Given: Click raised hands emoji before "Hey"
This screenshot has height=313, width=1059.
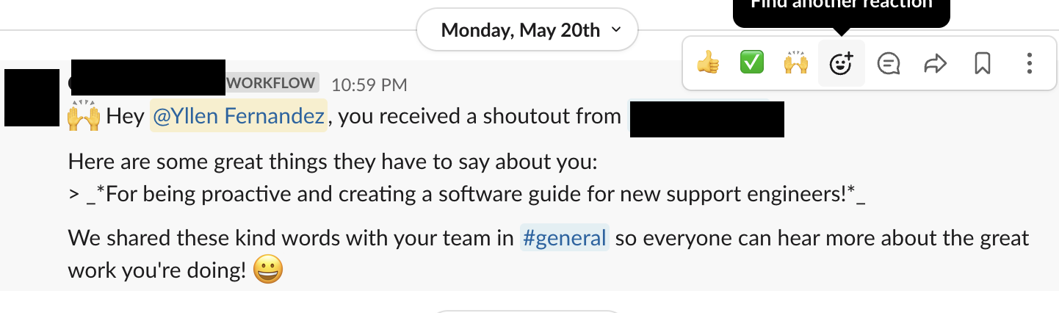Looking at the screenshot, I should [83, 117].
